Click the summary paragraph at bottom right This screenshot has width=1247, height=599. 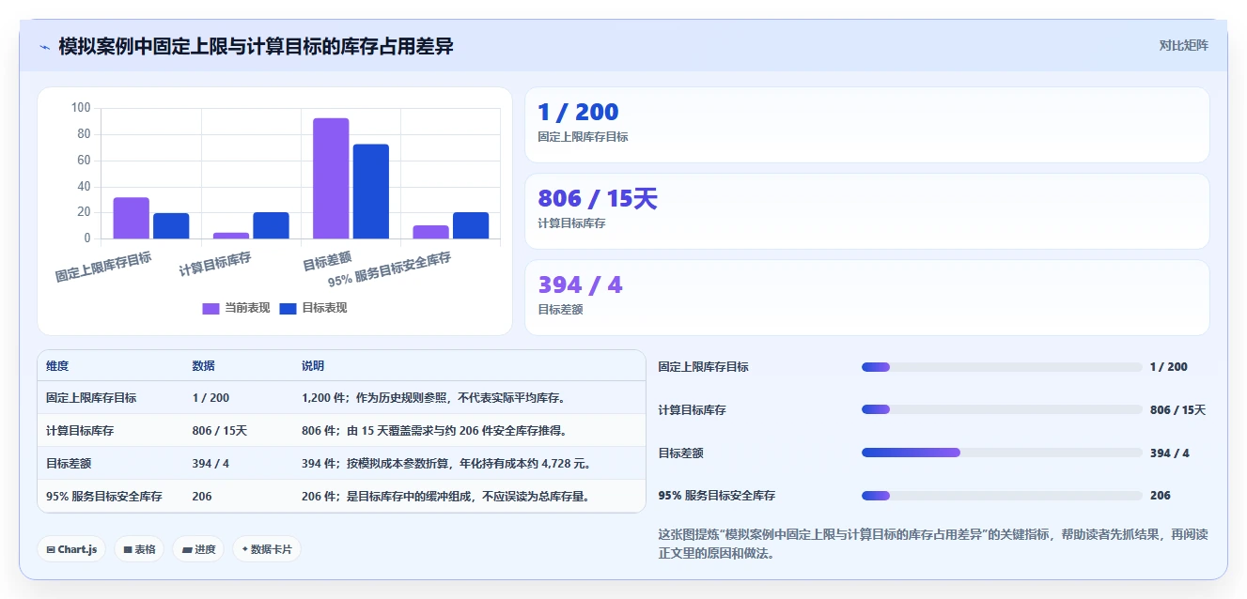tap(933, 544)
